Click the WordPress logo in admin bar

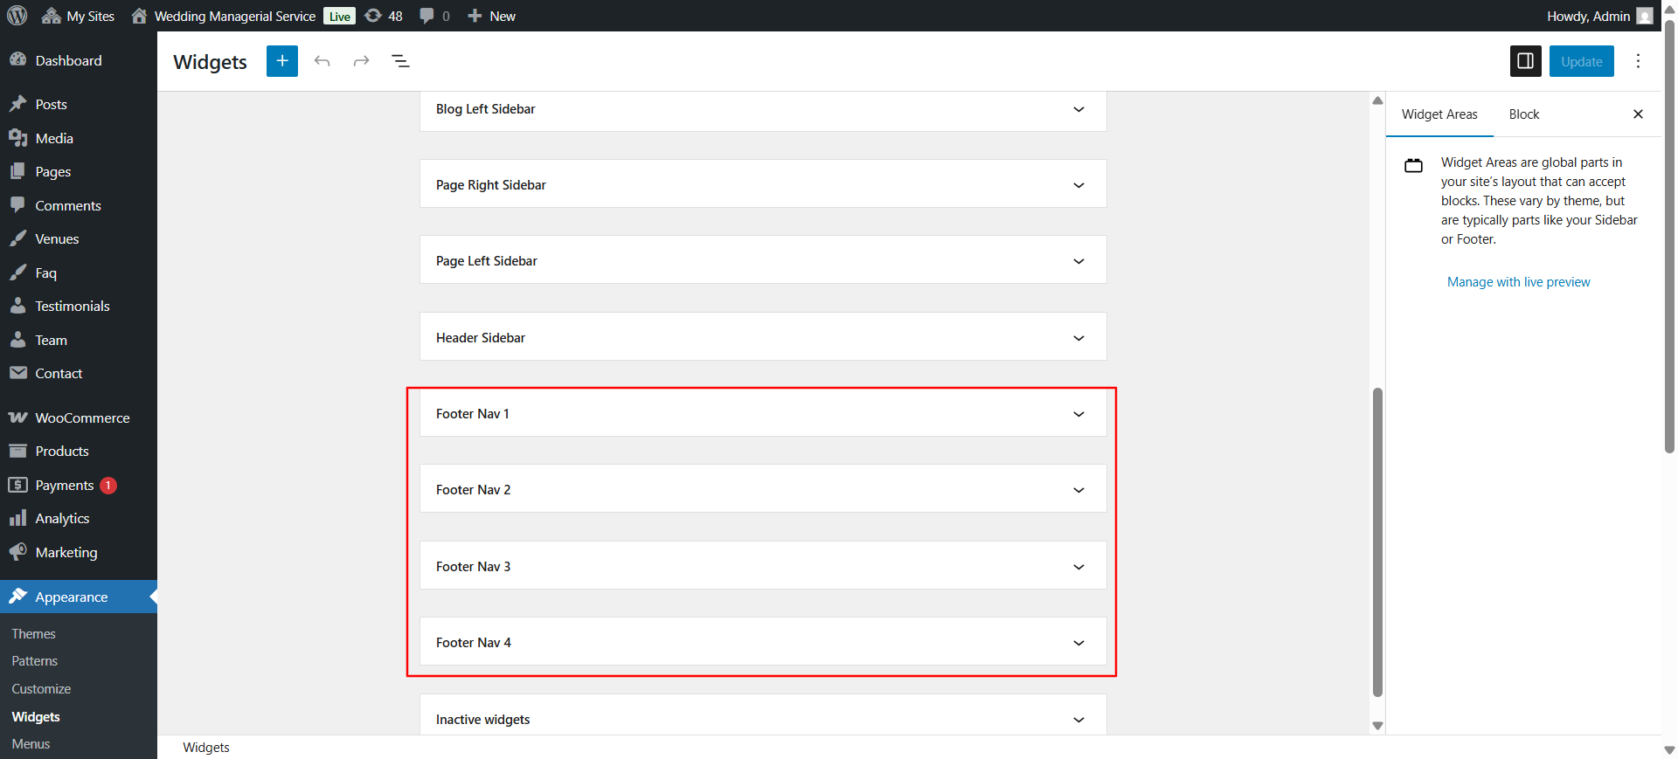tap(17, 16)
